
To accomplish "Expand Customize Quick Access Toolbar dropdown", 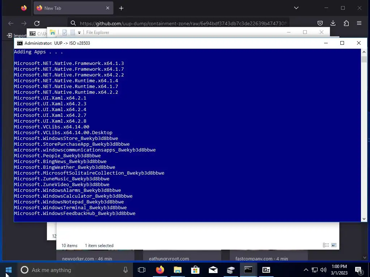I will (x=79, y=33).
